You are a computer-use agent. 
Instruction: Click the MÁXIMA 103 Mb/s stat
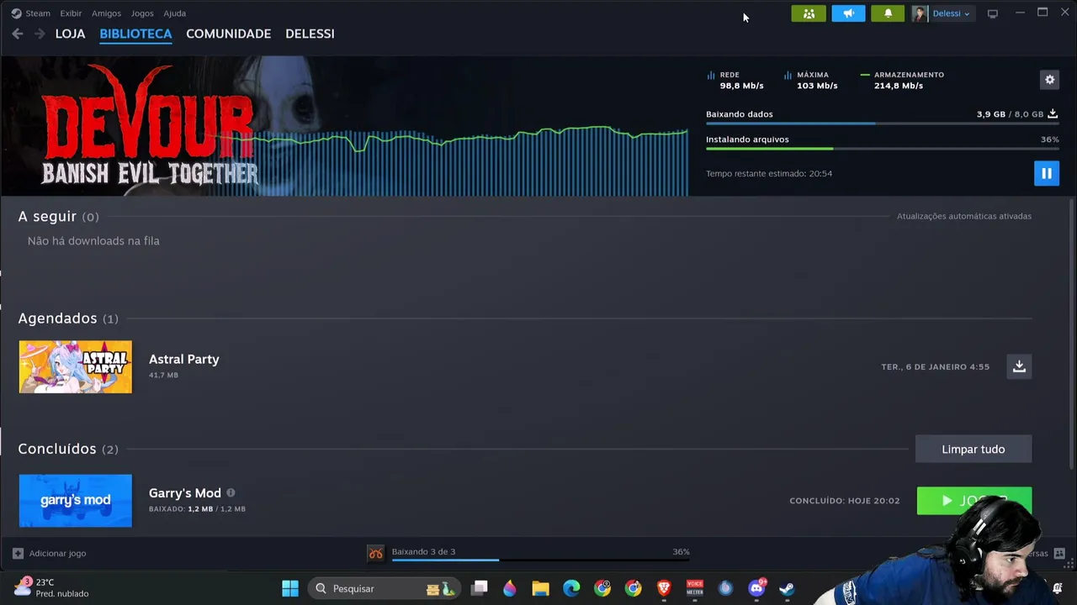(x=811, y=80)
